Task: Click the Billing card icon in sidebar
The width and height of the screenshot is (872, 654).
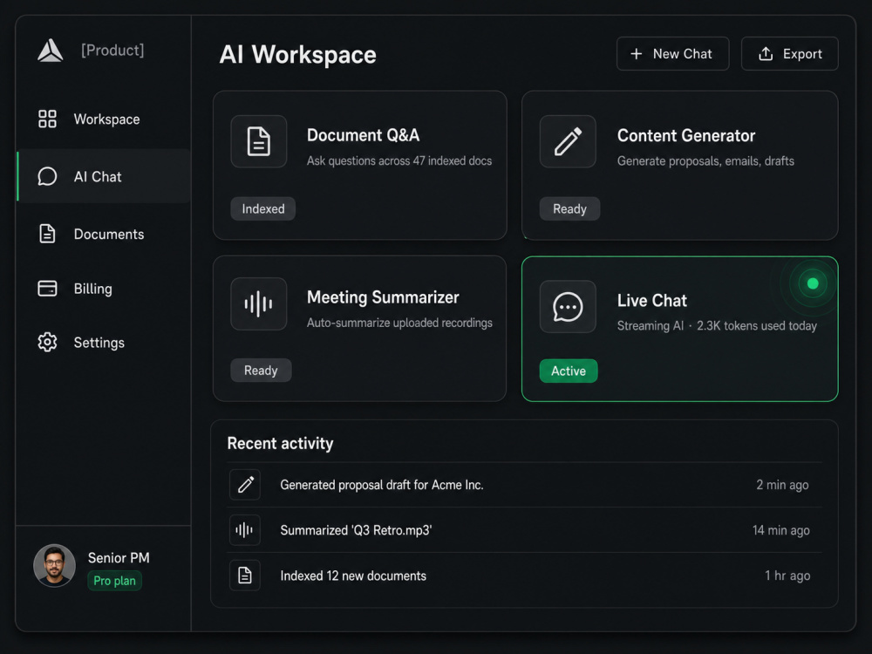Action: click(47, 288)
